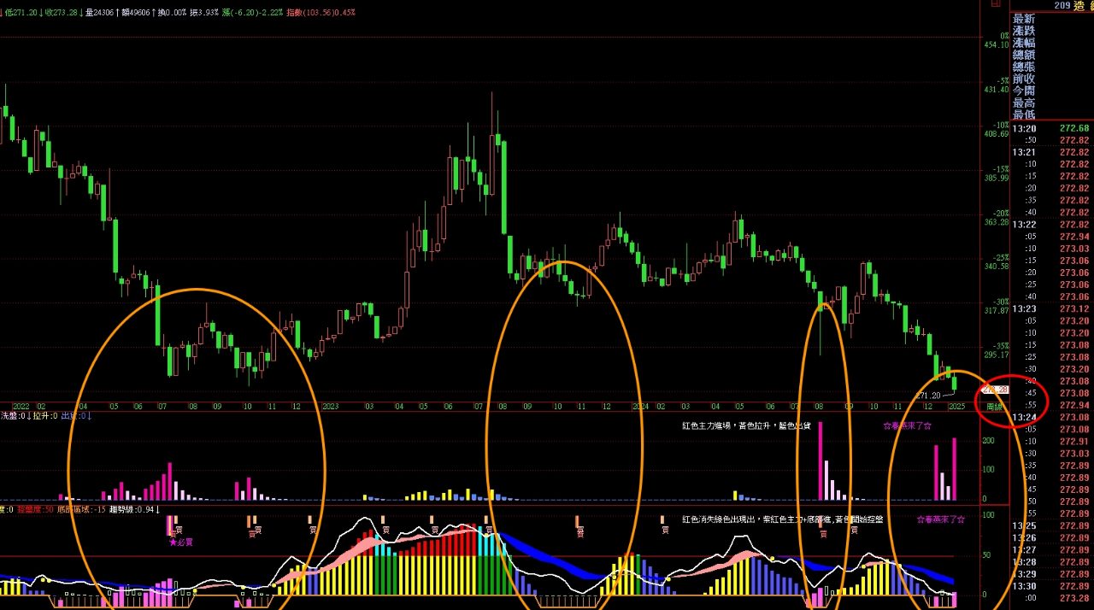Image resolution: width=1094 pixels, height=610 pixels.
Task: Click the 周線 weekly period label
Action: (994, 407)
